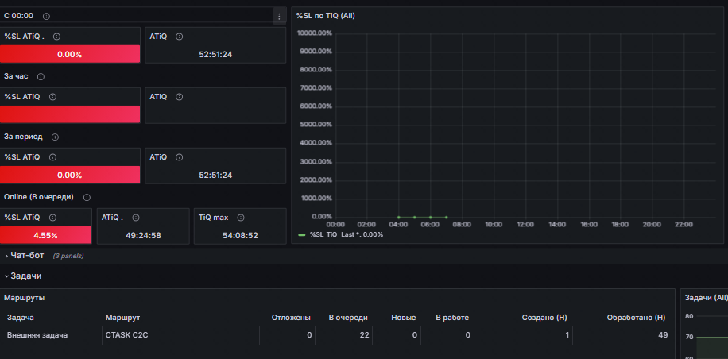Open the kebab menu of the С 00:00 panel
The height and width of the screenshot is (359, 728).
279,16
